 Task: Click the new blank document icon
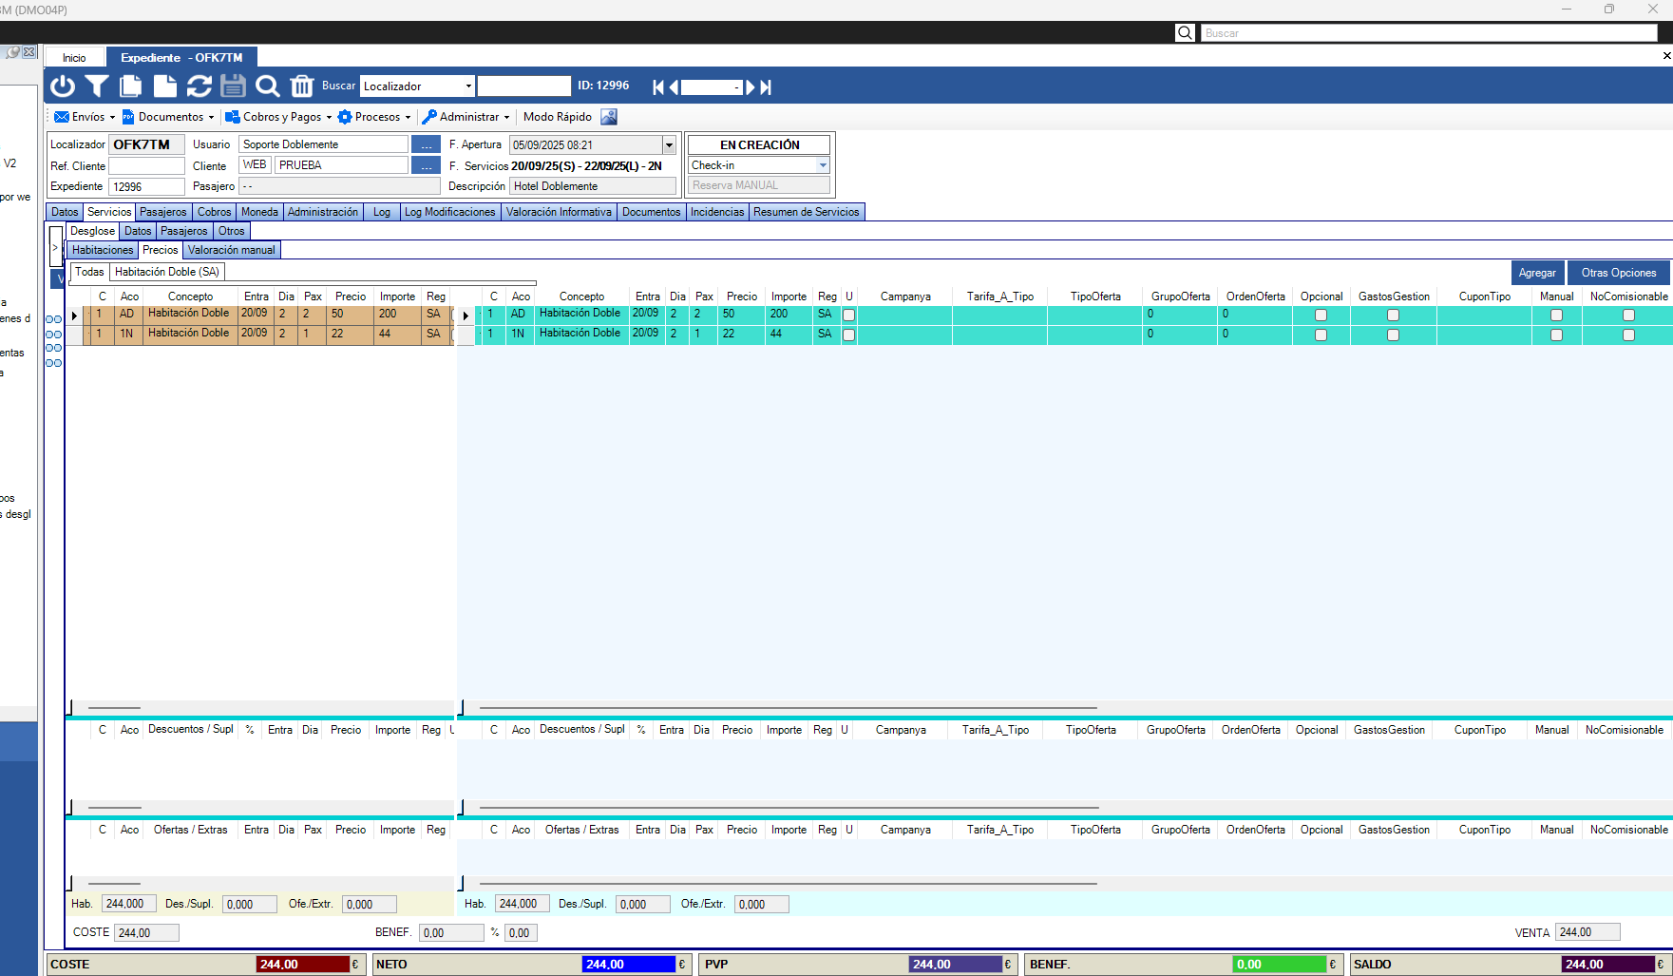[165, 86]
